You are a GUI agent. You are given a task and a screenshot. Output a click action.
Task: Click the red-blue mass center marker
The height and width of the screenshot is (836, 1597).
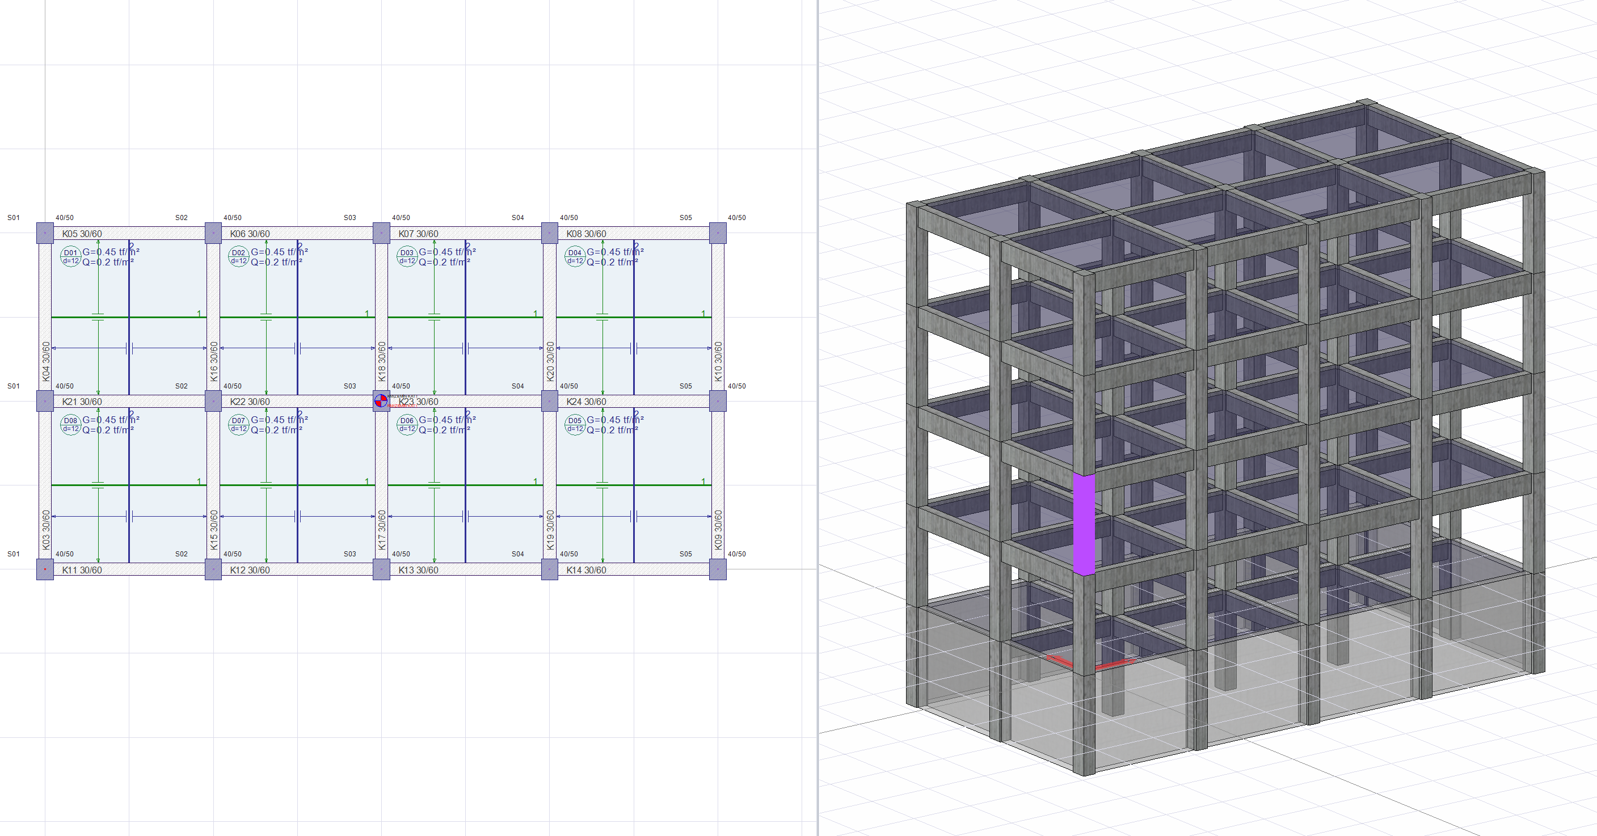point(381,400)
